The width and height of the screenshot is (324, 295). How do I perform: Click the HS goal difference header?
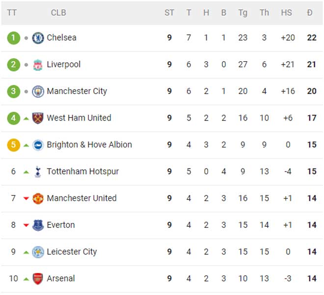point(286,13)
